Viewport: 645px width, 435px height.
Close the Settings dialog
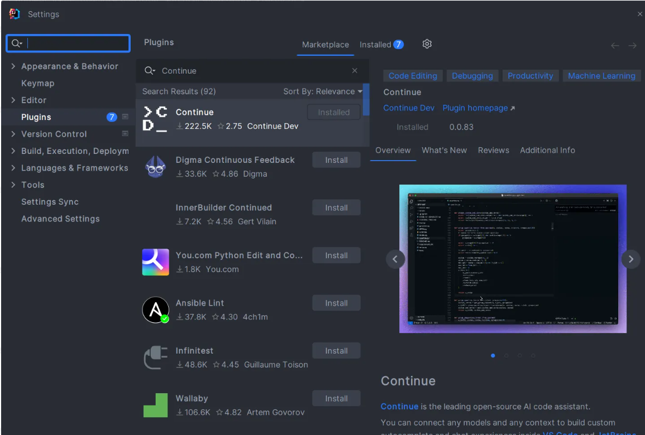(x=639, y=14)
